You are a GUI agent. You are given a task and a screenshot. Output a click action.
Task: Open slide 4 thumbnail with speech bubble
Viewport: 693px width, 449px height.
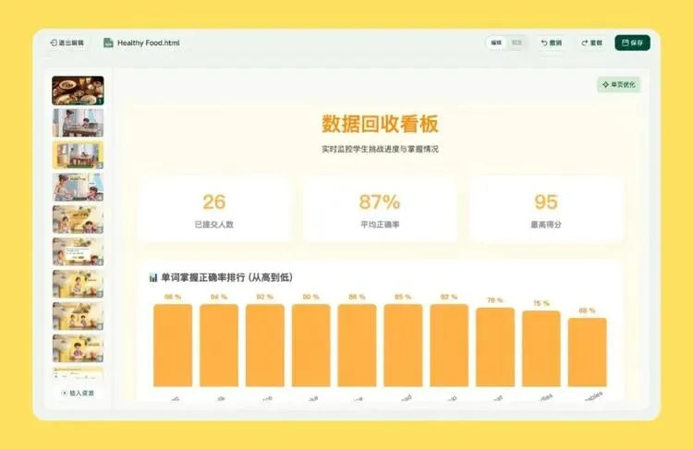(x=78, y=188)
